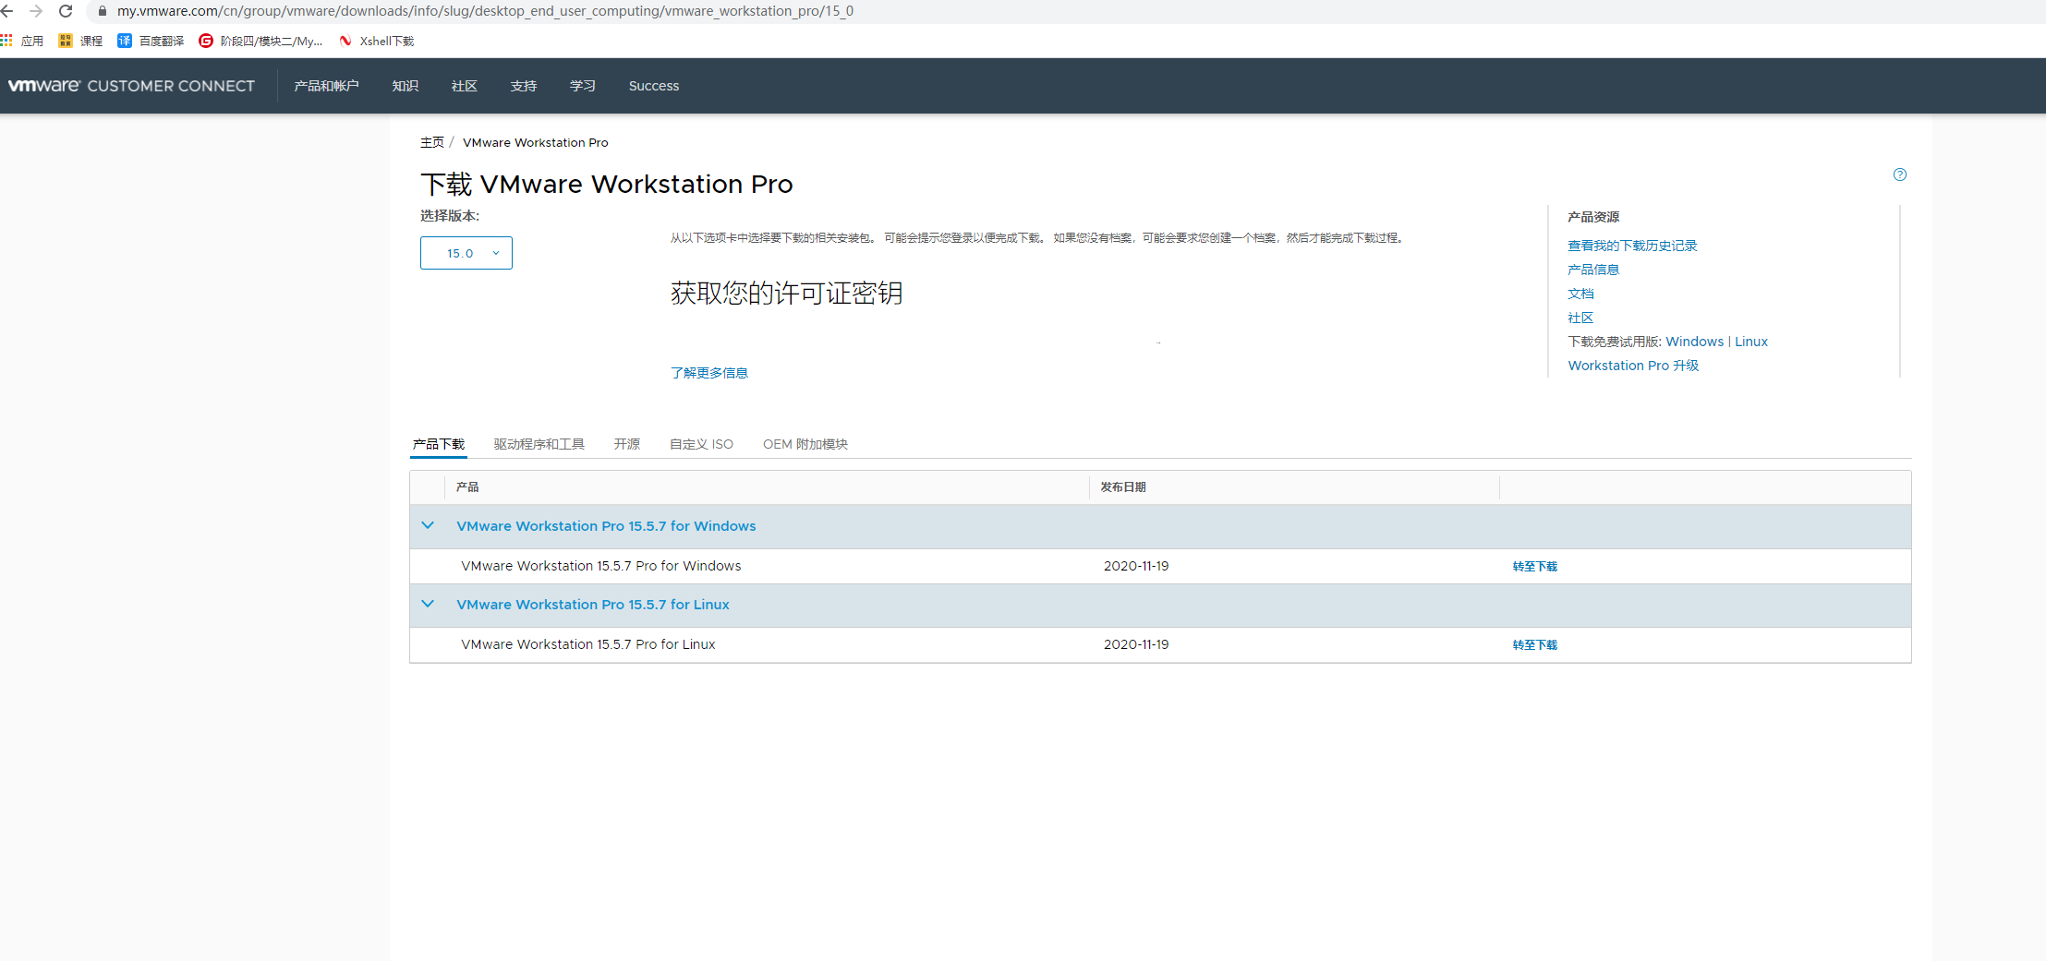Viewport: 2046px width, 961px height.
Task: Open the 社区 link under 产品资源
Action: pos(1580,318)
